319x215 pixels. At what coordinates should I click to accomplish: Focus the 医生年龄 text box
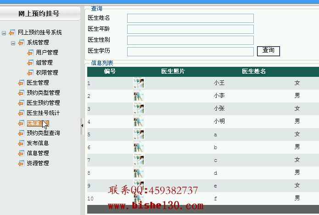(x=190, y=29)
